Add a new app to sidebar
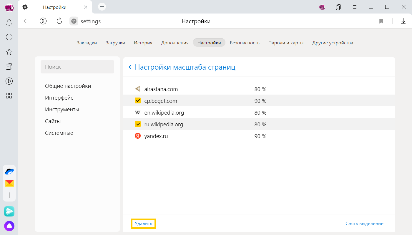The height and width of the screenshot is (235, 412). pyautogui.click(x=9, y=195)
